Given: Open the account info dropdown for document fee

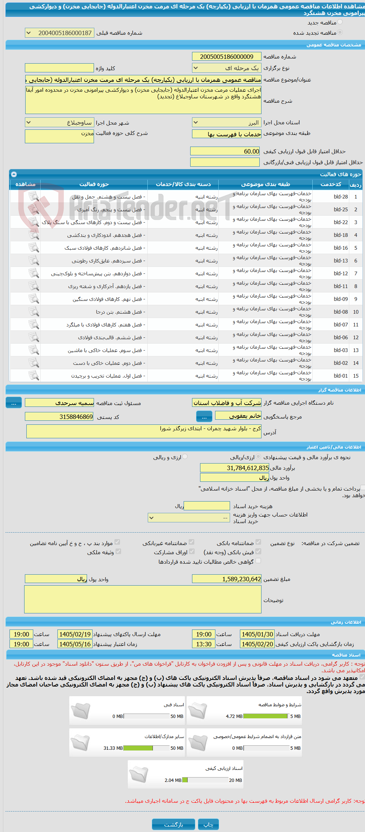Looking at the screenshot, I should coord(189,518).
